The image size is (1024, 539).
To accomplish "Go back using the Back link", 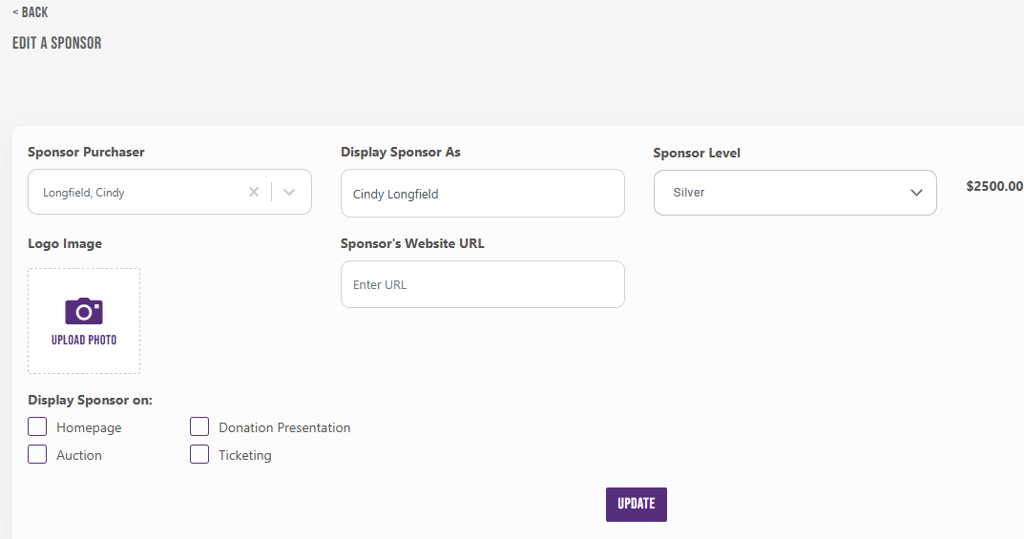I will (30, 12).
